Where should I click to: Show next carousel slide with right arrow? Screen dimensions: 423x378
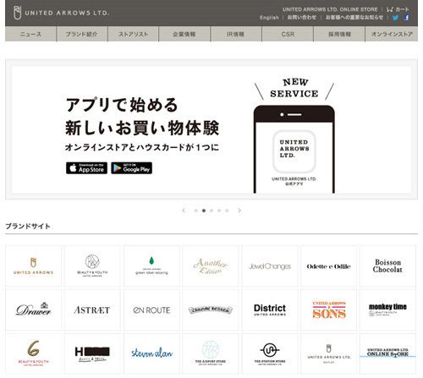tap(239, 211)
